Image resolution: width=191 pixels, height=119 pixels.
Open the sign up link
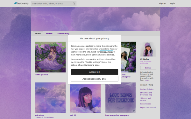coord(162,3)
